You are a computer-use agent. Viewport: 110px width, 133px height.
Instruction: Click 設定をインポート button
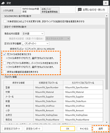tap(33, 129)
